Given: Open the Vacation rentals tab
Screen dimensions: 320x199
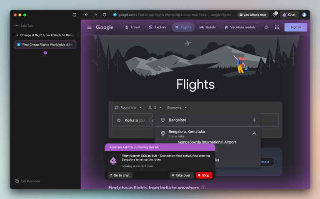Looking at the screenshot, I should [240, 27].
